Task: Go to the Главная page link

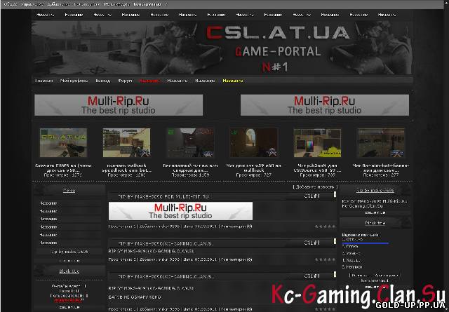Action: pyautogui.click(x=43, y=81)
